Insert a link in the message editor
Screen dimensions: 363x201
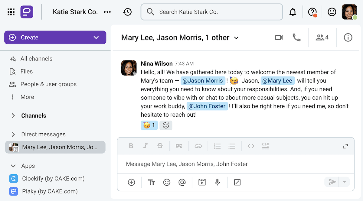point(198,146)
